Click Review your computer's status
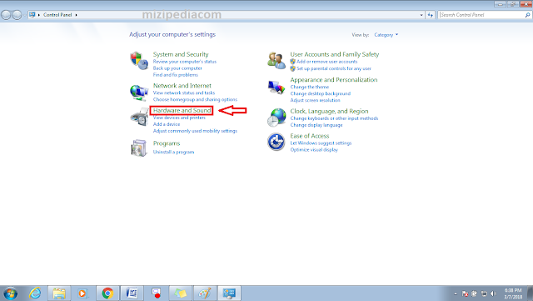The image size is (533, 301). (185, 62)
